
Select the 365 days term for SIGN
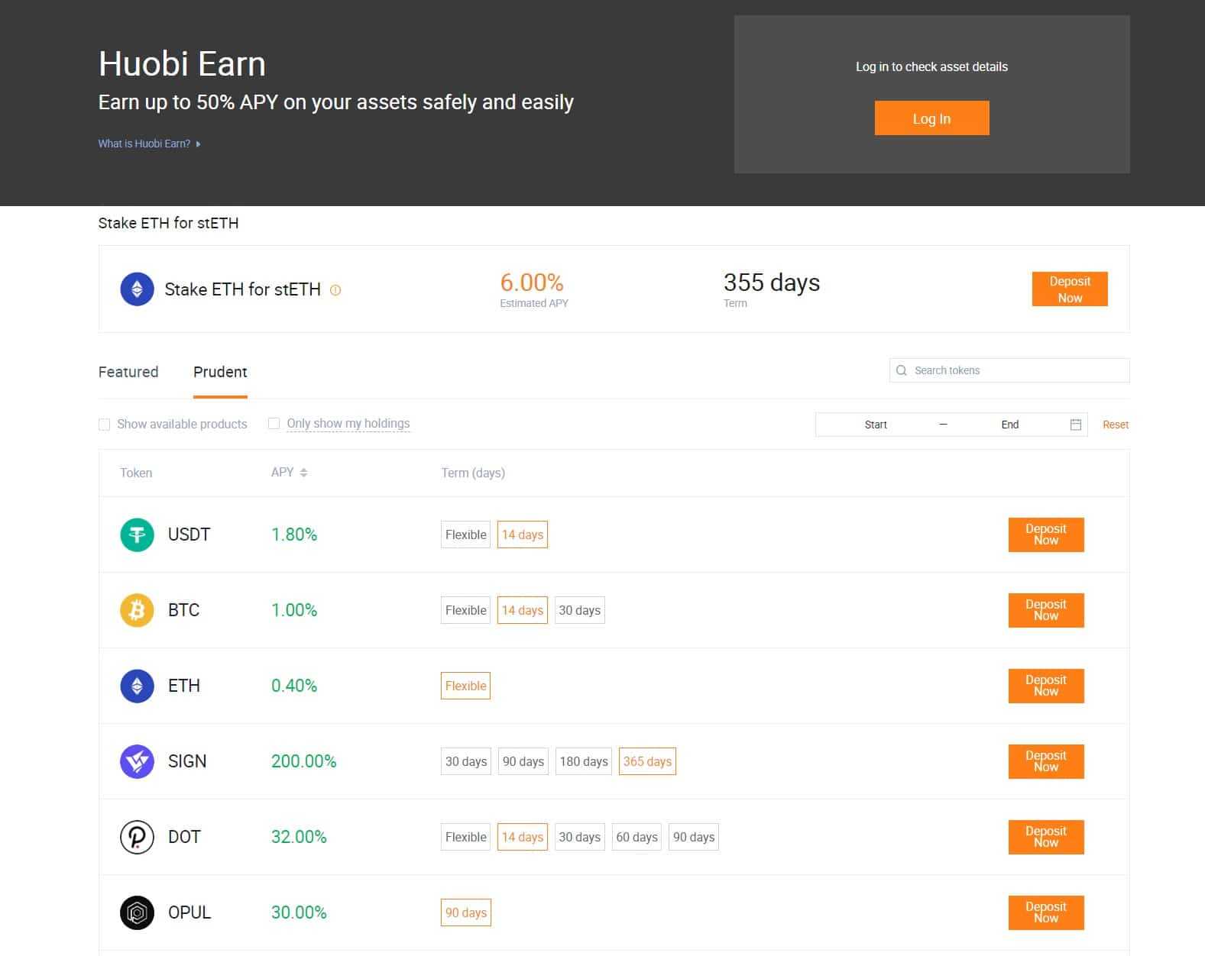point(646,761)
